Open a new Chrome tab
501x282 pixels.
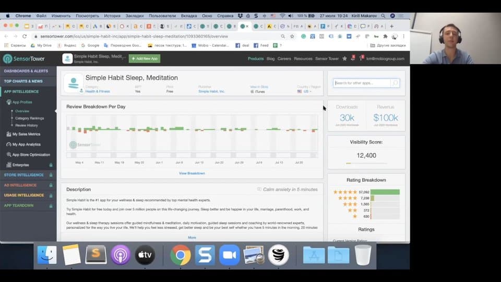pos(392,26)
